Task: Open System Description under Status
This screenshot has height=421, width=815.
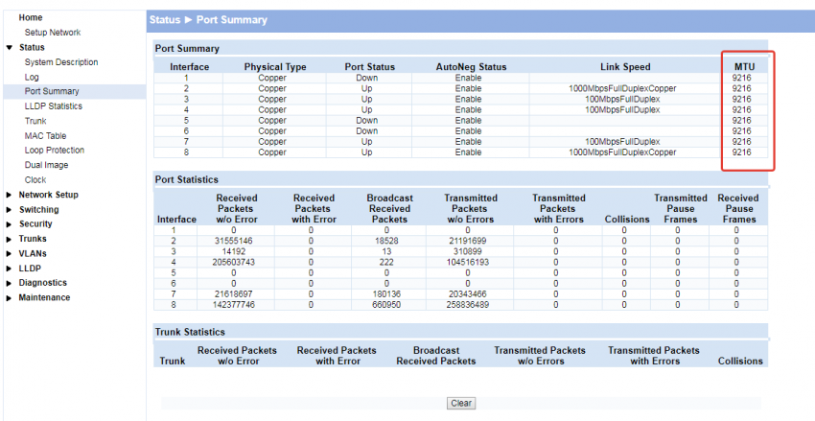Action: click(x=61, y=62)
